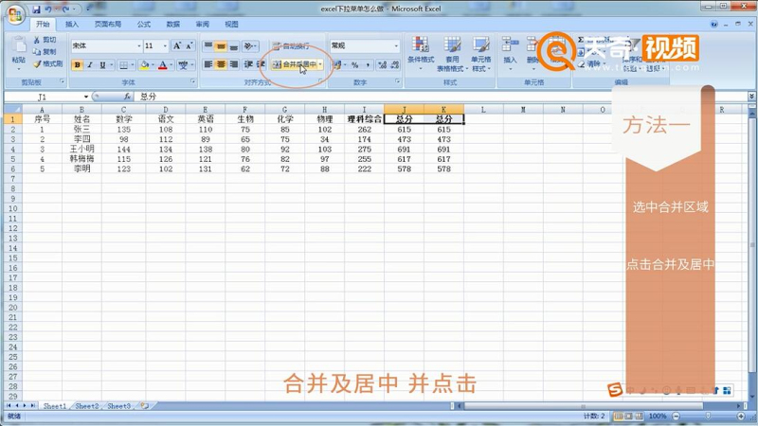Switch to 数据 ribbon tab
The width and height of the screenshot is (758, 426).
pos(173,25)
